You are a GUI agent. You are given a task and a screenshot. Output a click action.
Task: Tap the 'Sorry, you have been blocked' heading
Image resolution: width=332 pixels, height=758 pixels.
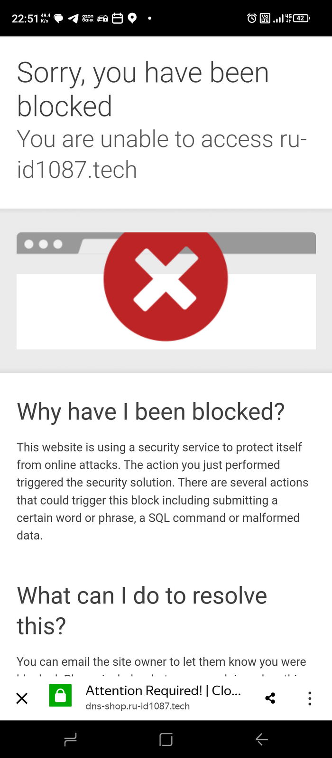(x=143, y=89)
